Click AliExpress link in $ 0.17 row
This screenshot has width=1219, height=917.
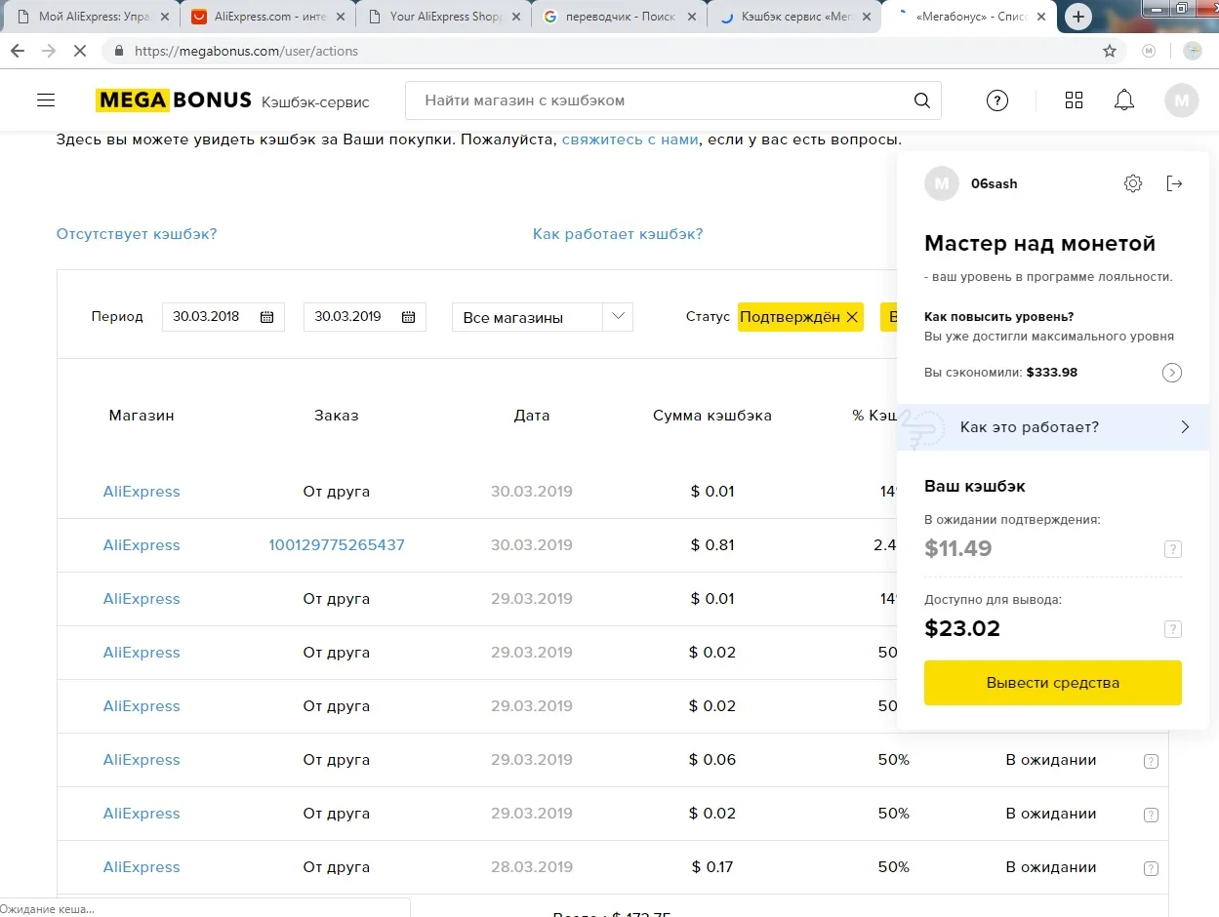pyautogui.click(x=142, y=867)
